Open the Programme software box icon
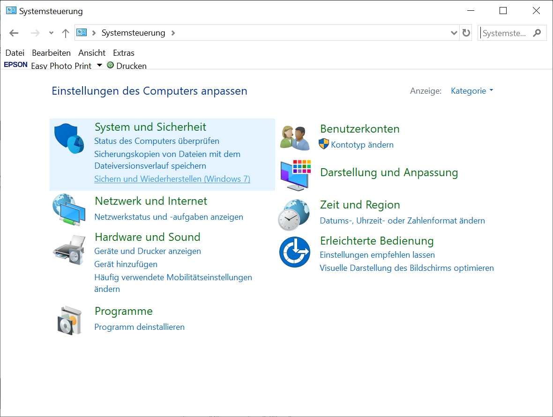The height and width of the screenshot is (417, 553). click(69, 320)
